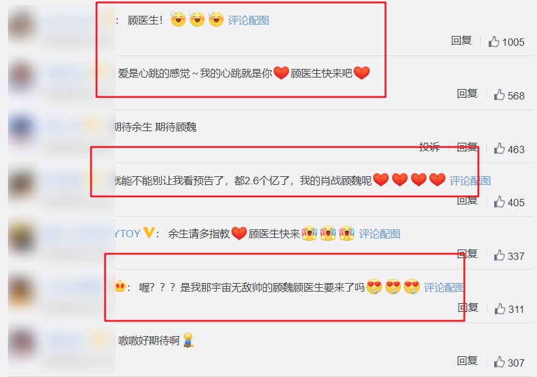537x377 pixels.
Task: Like the comment showing 337 likes
Action: tap(499, 255)
